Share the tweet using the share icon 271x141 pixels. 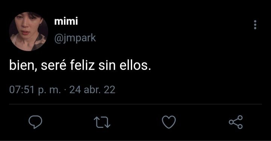point(236,122)
